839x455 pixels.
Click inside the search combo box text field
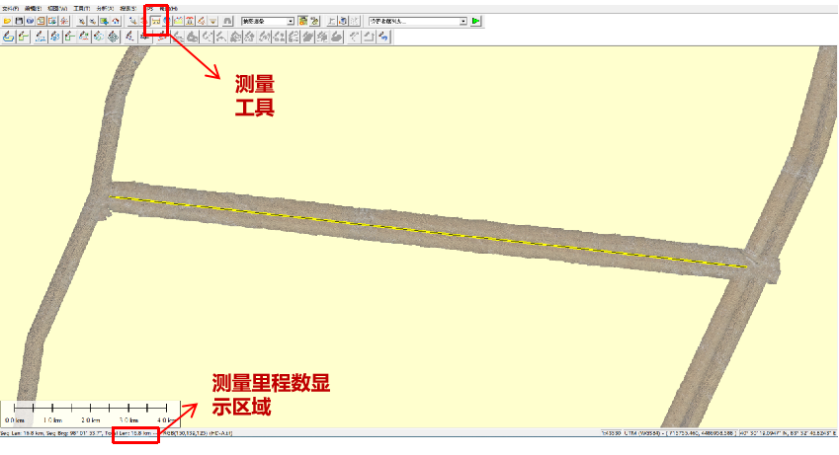pyautogui.click(x=410, y=21)
